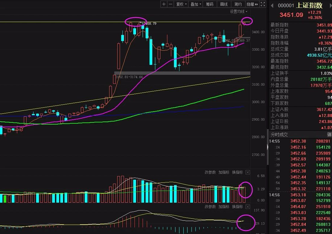Click the 137.90 MACD axis label

[x=259, y=210]
